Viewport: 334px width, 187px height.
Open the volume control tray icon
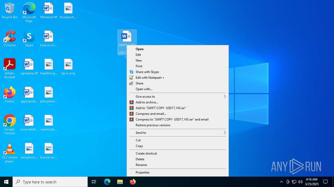[300, 182]
